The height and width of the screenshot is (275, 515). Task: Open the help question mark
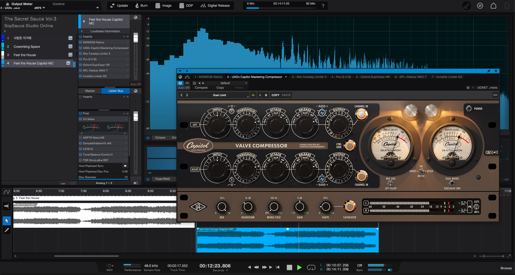[x=323, y=6]
